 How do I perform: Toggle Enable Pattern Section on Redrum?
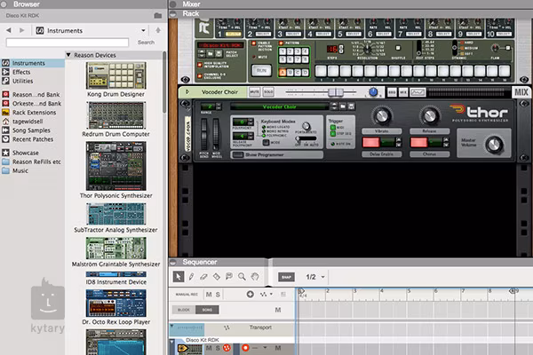[253, 43]
